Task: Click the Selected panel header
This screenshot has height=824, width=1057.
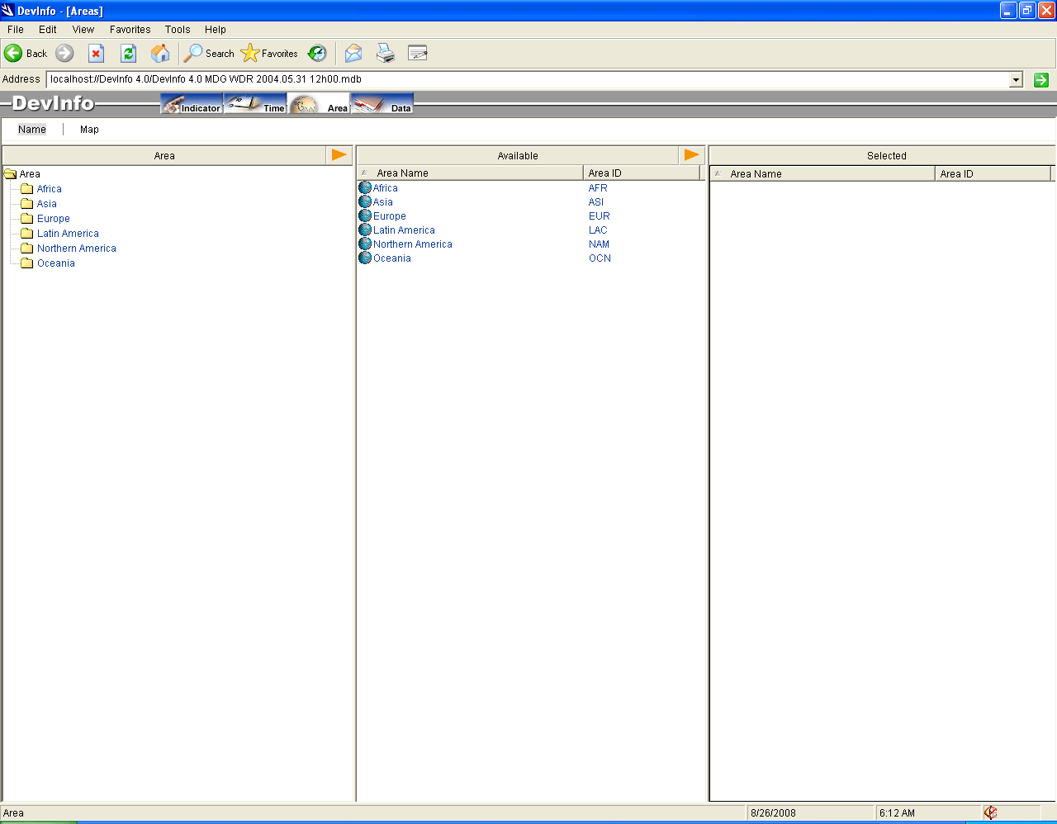Action: pos(882,155)
